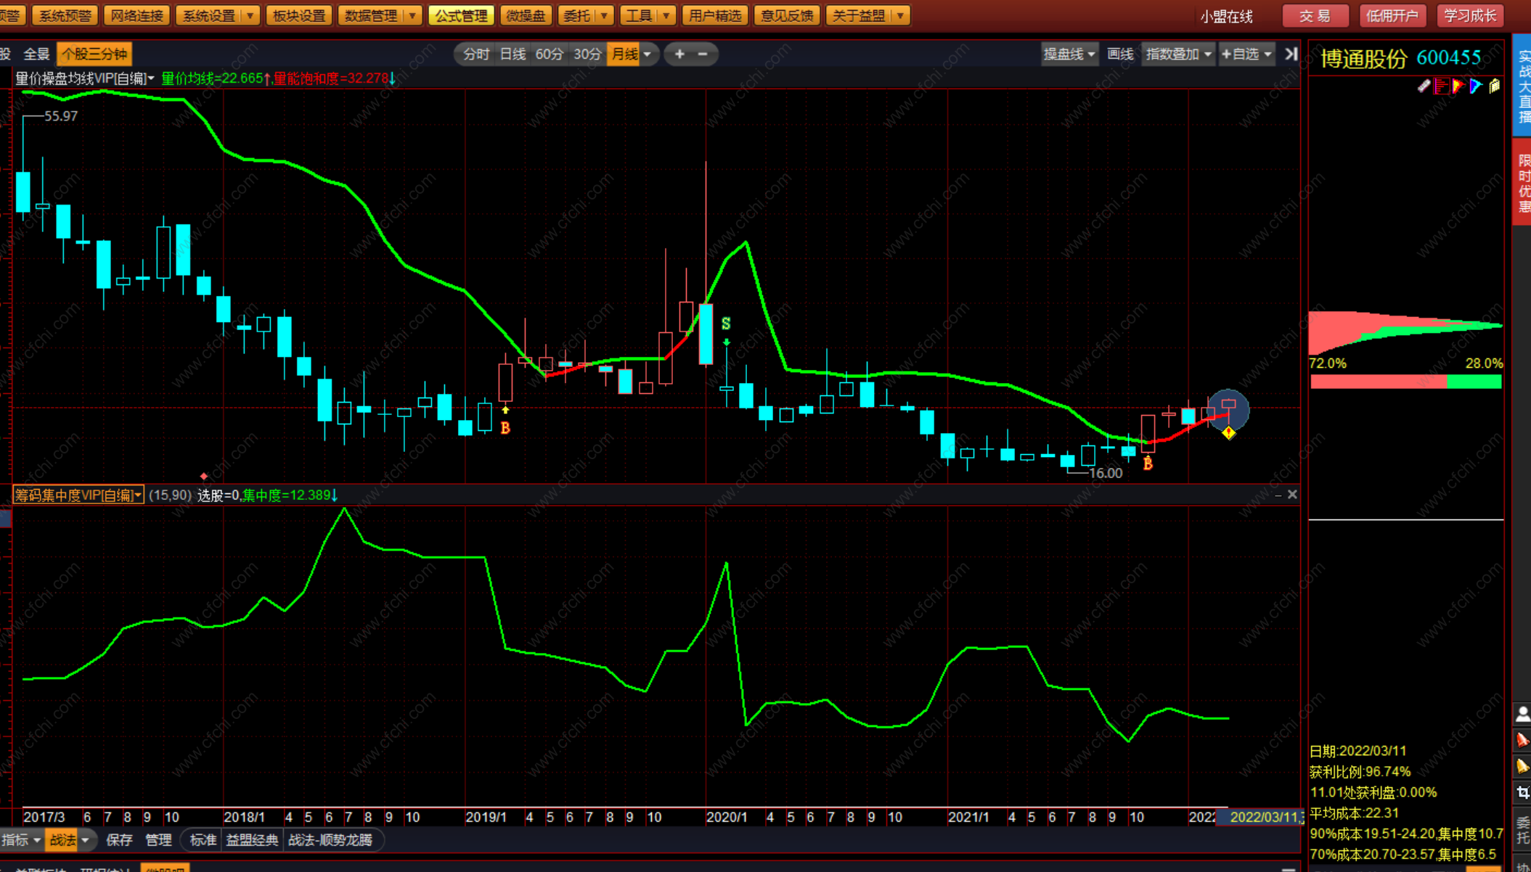
Task: Open the 指数叠加 dropdown
Action: [x=1177, y=54]
